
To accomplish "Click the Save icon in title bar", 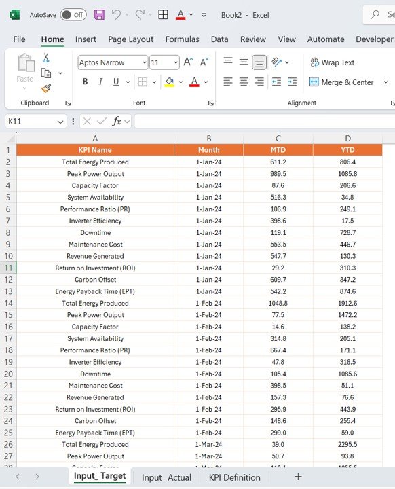I will tap(100, 15).
